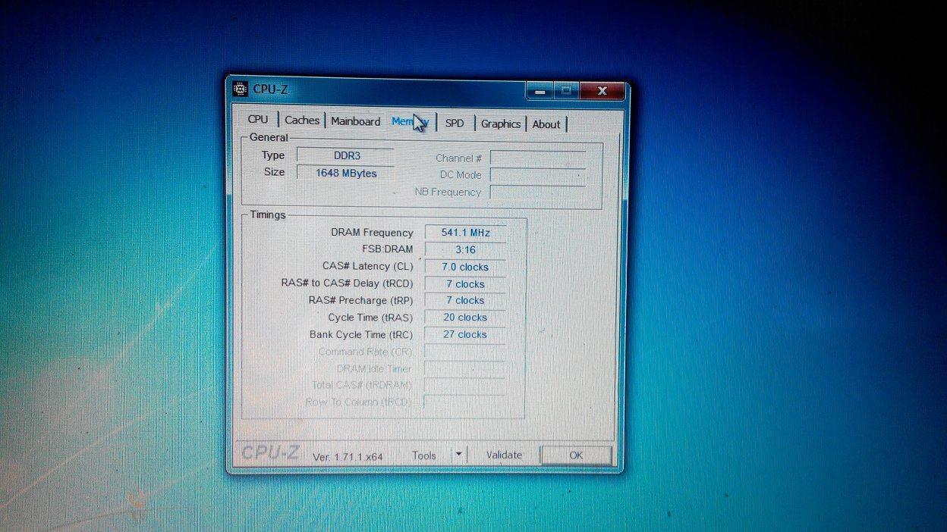
Task: Click the version text Ver. 1.71.1.x64
Action: [x=348, y=457]
